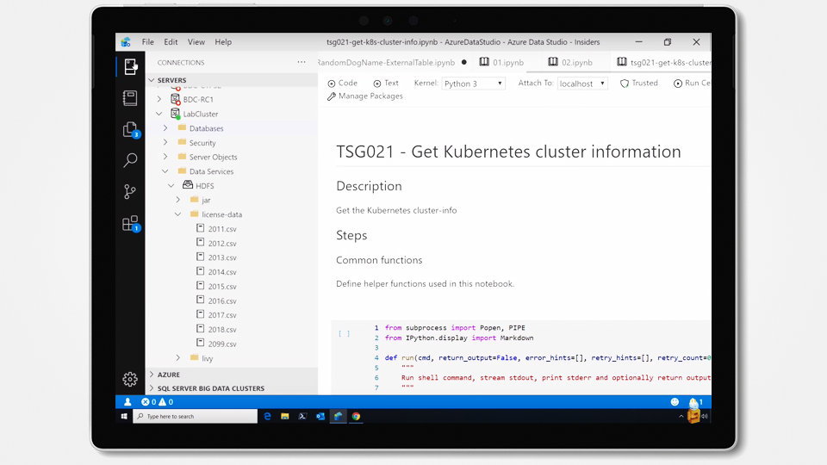Click the Databases folder icon
Screen dimensions: 827x465
183,128
